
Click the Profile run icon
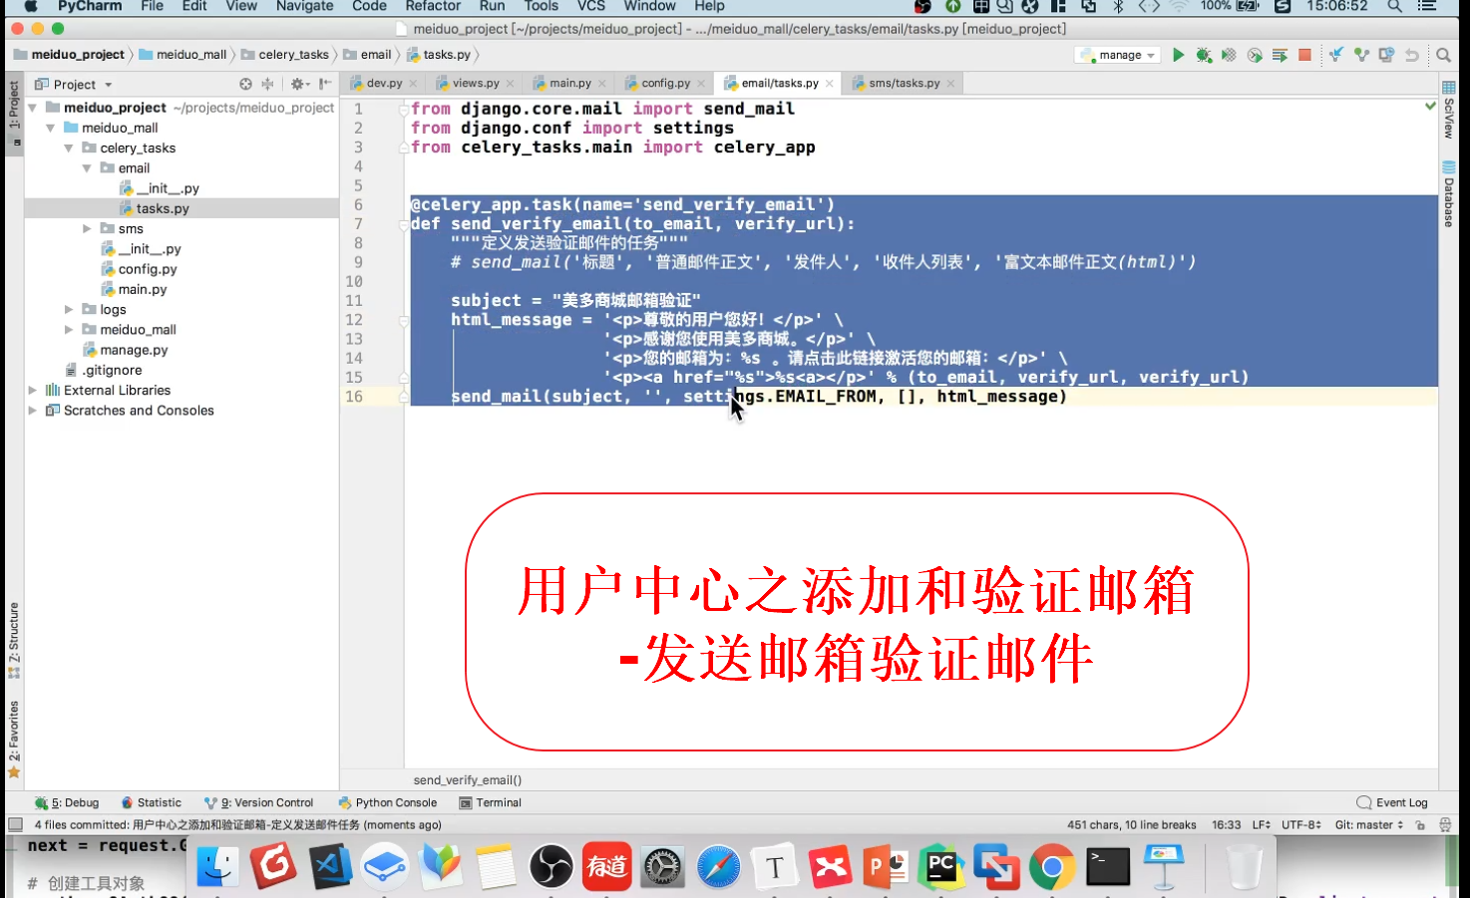1255,55
